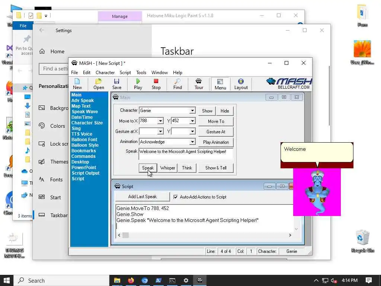
Task: Click the MASH Bellcraft.com logo
Action: click(x=289, y=84)
